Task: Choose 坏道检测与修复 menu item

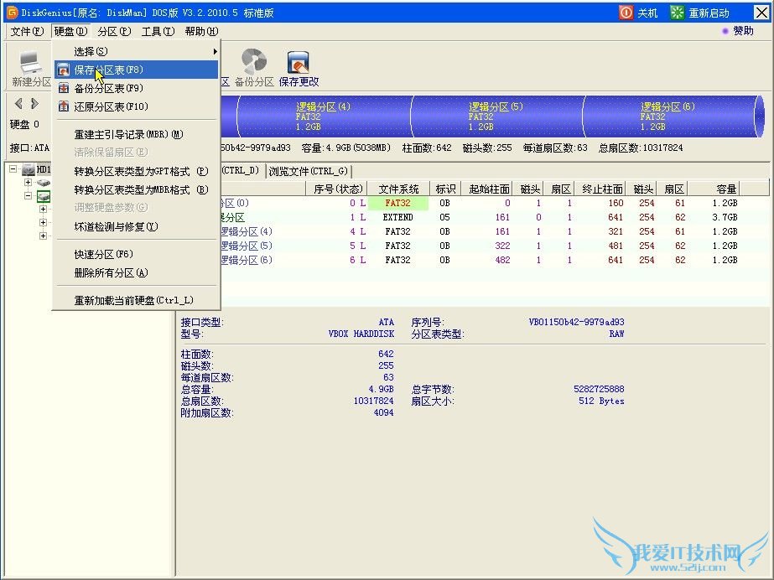Action: click(x=136, y=226)
